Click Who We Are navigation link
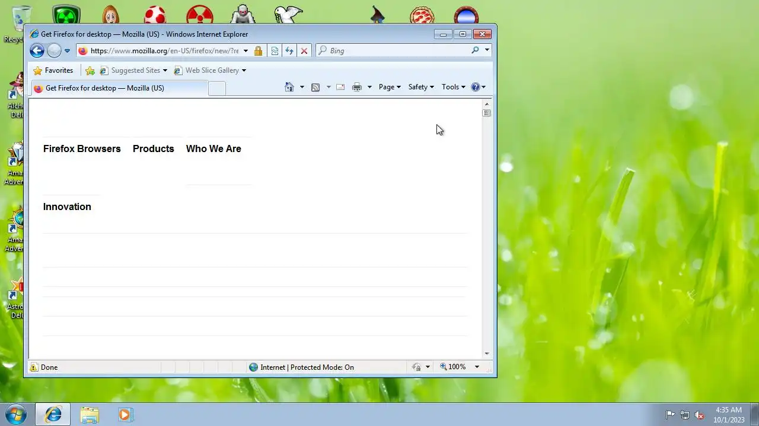The image size is (759, 426). [213, 149]
